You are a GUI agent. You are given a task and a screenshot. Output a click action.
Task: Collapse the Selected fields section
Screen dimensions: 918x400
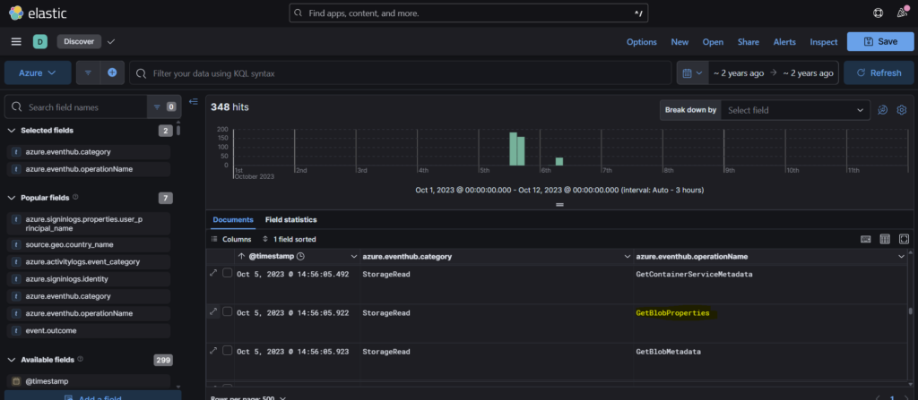(x=12, y=131)
